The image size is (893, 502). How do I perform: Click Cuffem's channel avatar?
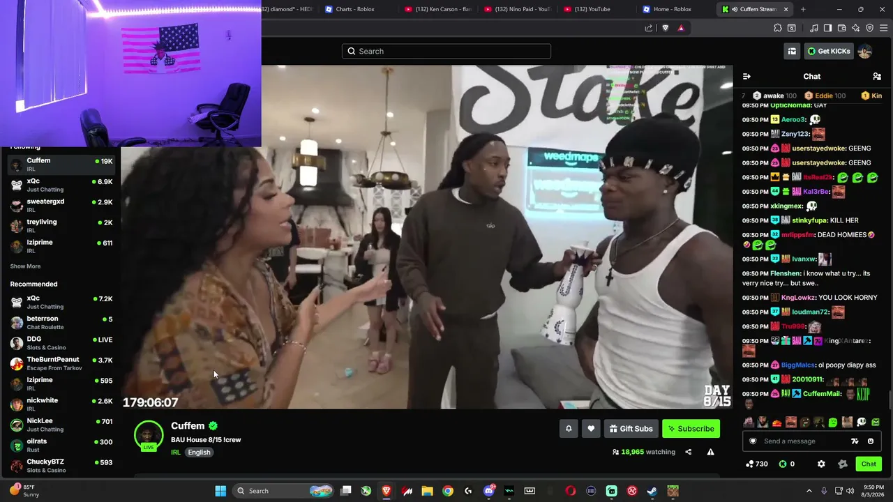149,435
